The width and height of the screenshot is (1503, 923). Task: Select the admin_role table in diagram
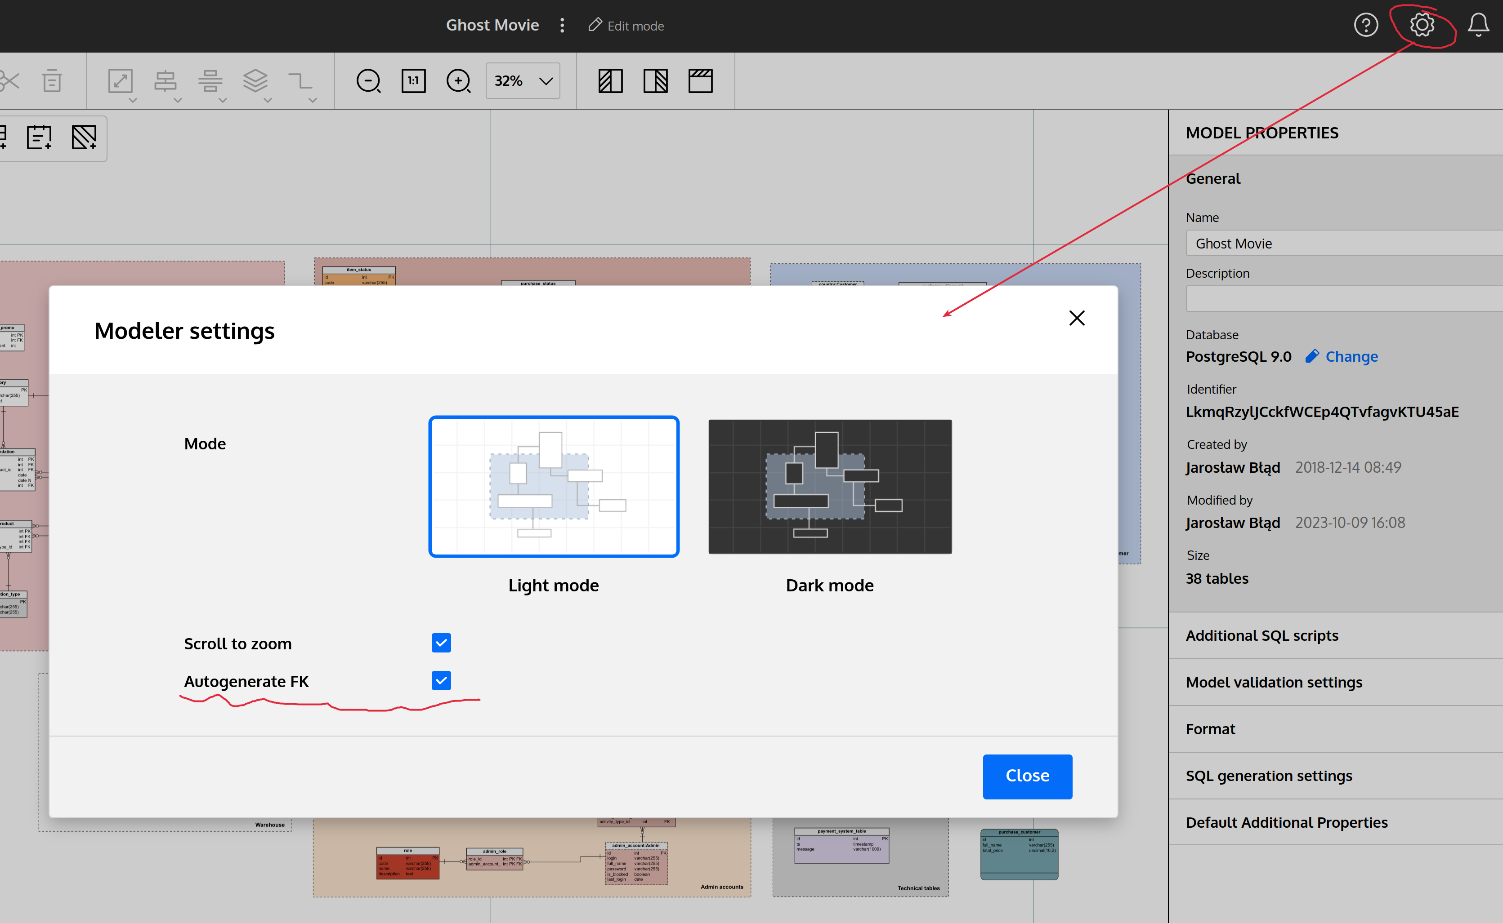pos(494,859)
